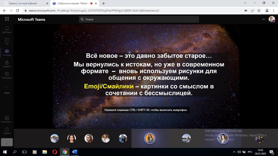This screenshot has width=278, height=156.
Task: Open the Apps (Приложения) store icon
Action: (x=7, y=119)
